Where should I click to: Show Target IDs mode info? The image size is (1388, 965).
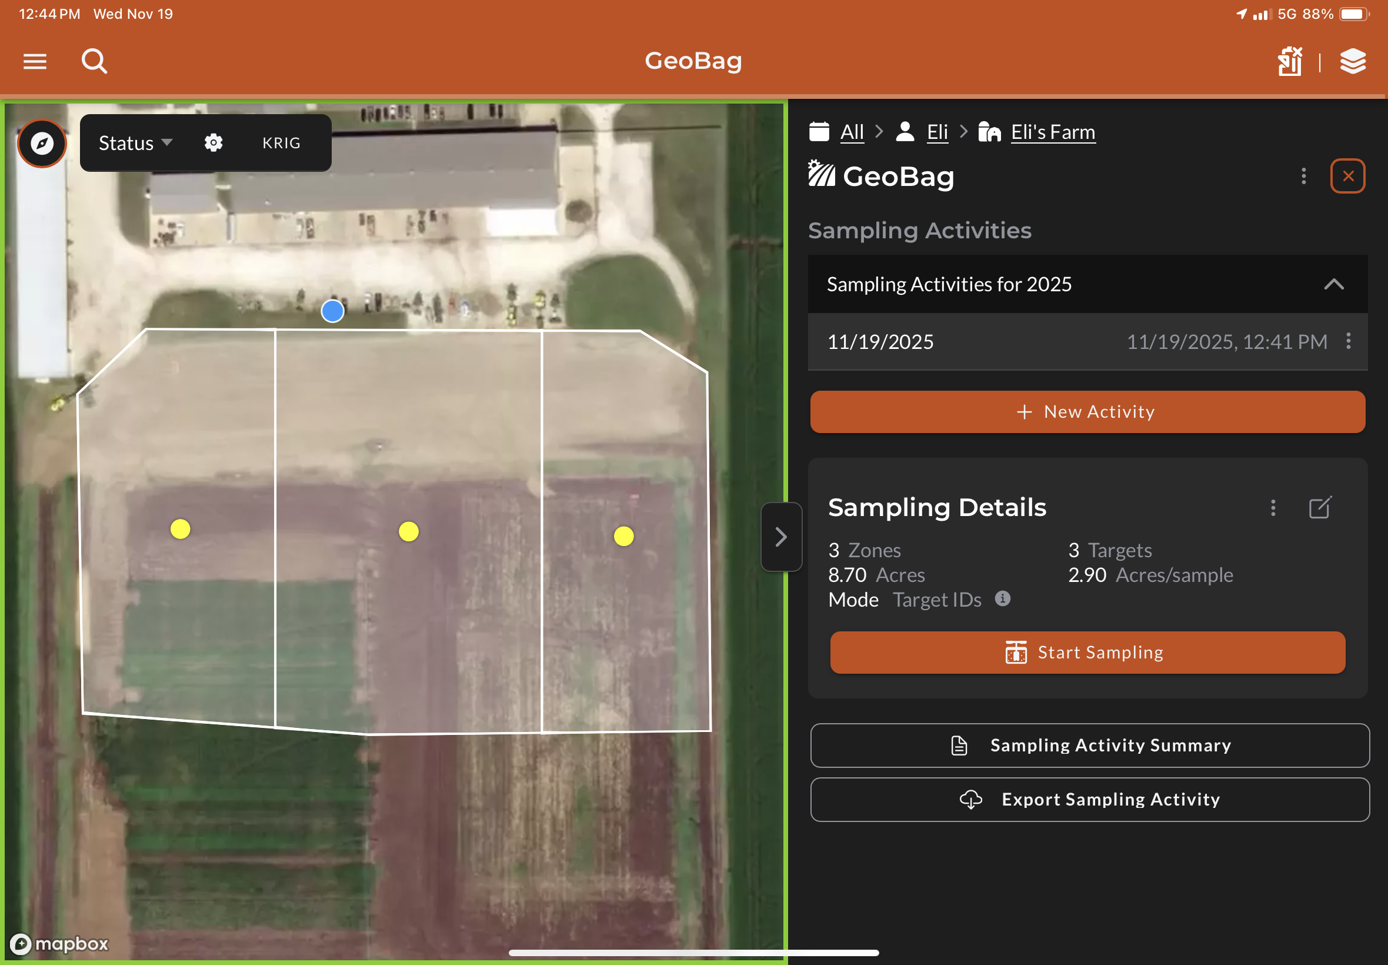[x=1003, y=598]
